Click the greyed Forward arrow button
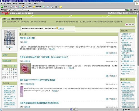Viewport: 139px width, 111px height. tap(11, 7)
